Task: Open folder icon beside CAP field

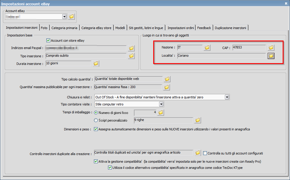Action: point(271,48)
